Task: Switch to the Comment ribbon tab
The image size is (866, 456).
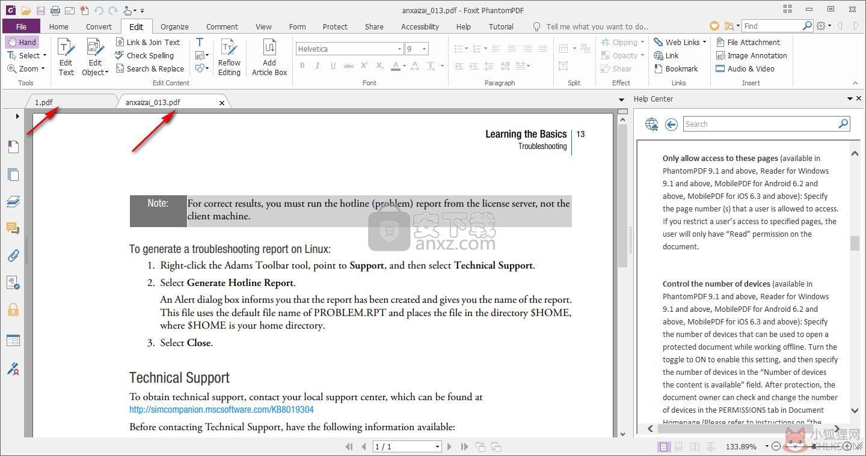Action: pos(222,26)
